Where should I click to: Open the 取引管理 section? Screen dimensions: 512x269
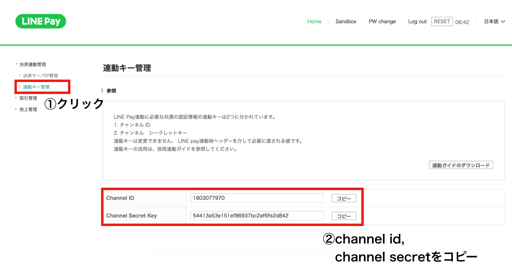click(28, 98)
